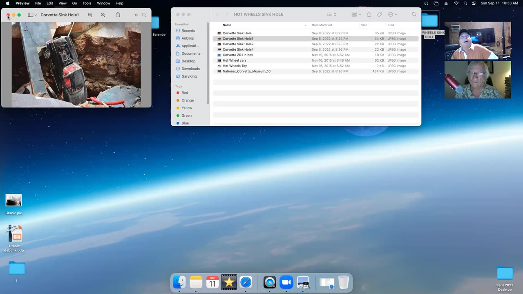This screenshot has height=294, width=523.
Task: Open Zoom from the Dock
Action: 286,282
